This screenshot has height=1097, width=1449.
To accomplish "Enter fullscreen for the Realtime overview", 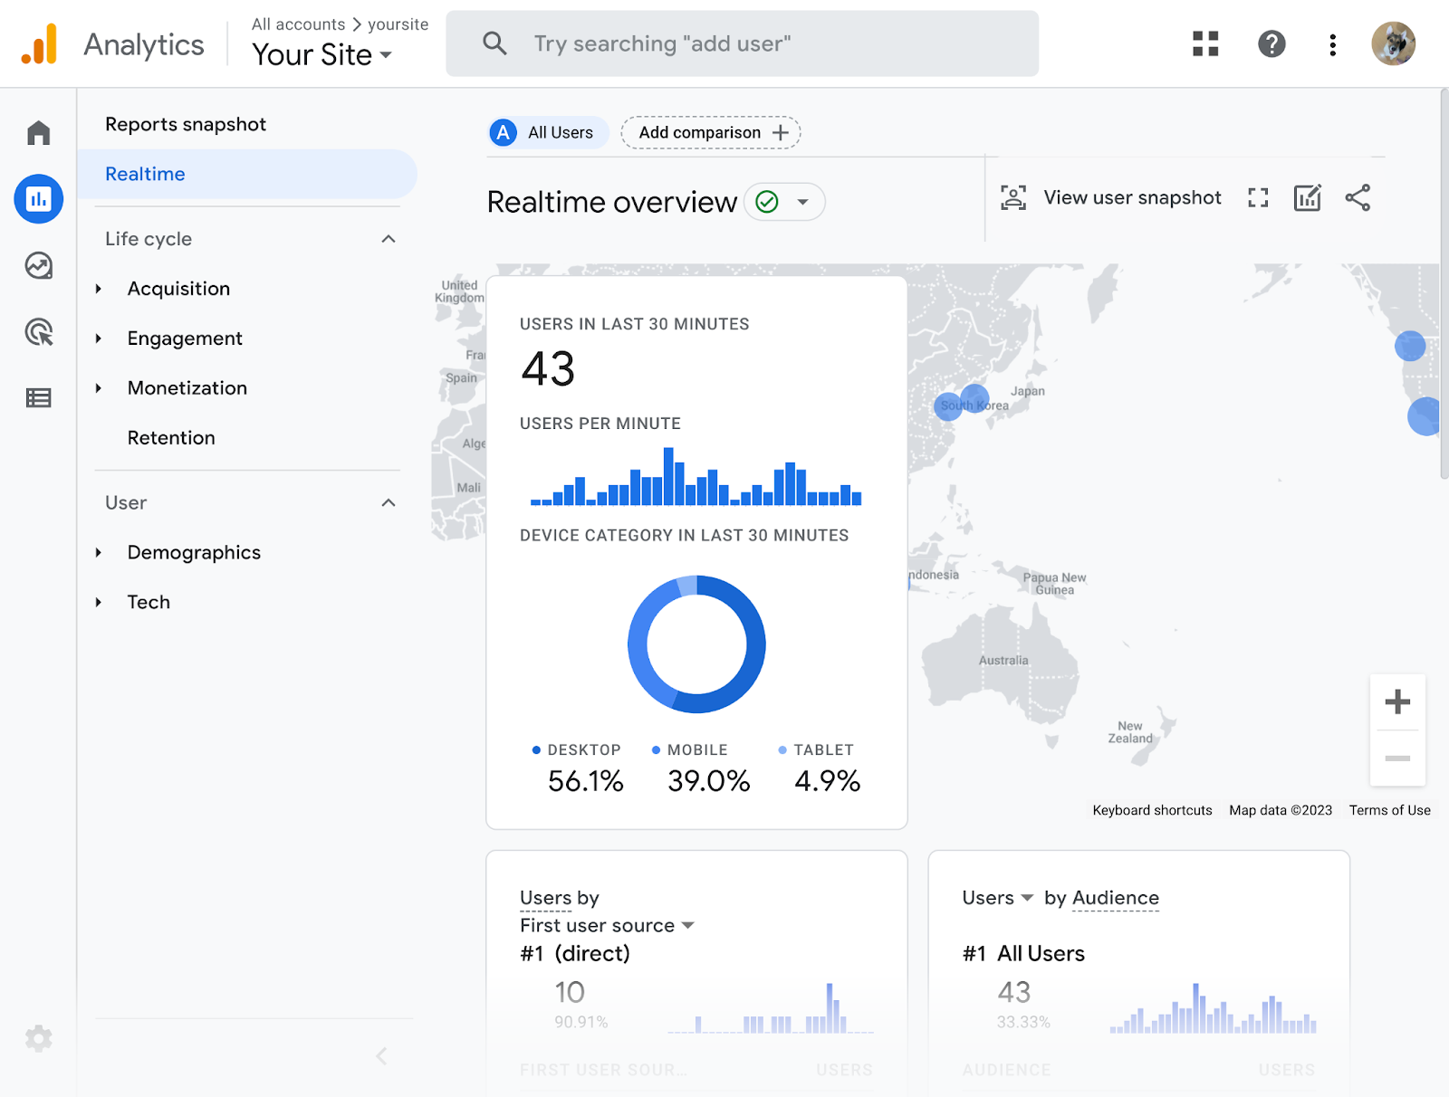I will tap(1257, 197).
